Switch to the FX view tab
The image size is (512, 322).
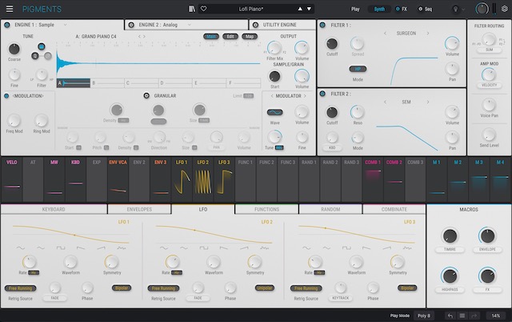tap(402, 9)
